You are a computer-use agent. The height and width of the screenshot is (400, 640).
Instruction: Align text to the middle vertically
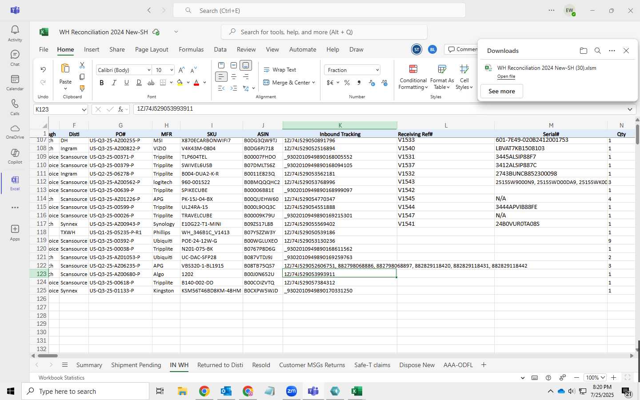pyautogui.click(x=233, y=65)
